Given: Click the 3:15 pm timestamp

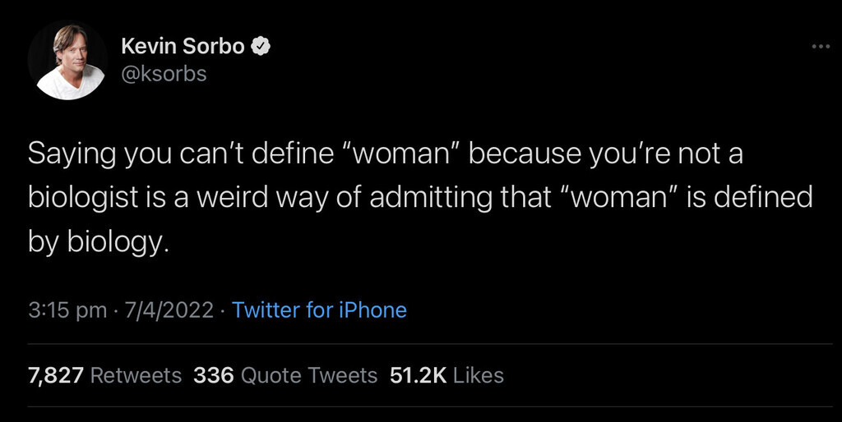Looking at the screenshot, I should 67,310.
